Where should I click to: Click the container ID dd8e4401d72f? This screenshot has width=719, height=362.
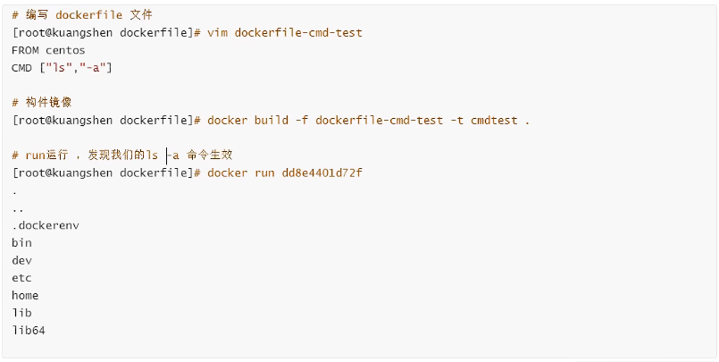[x=322, y=173]
